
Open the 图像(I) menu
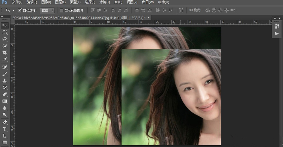tap(46, 2)
